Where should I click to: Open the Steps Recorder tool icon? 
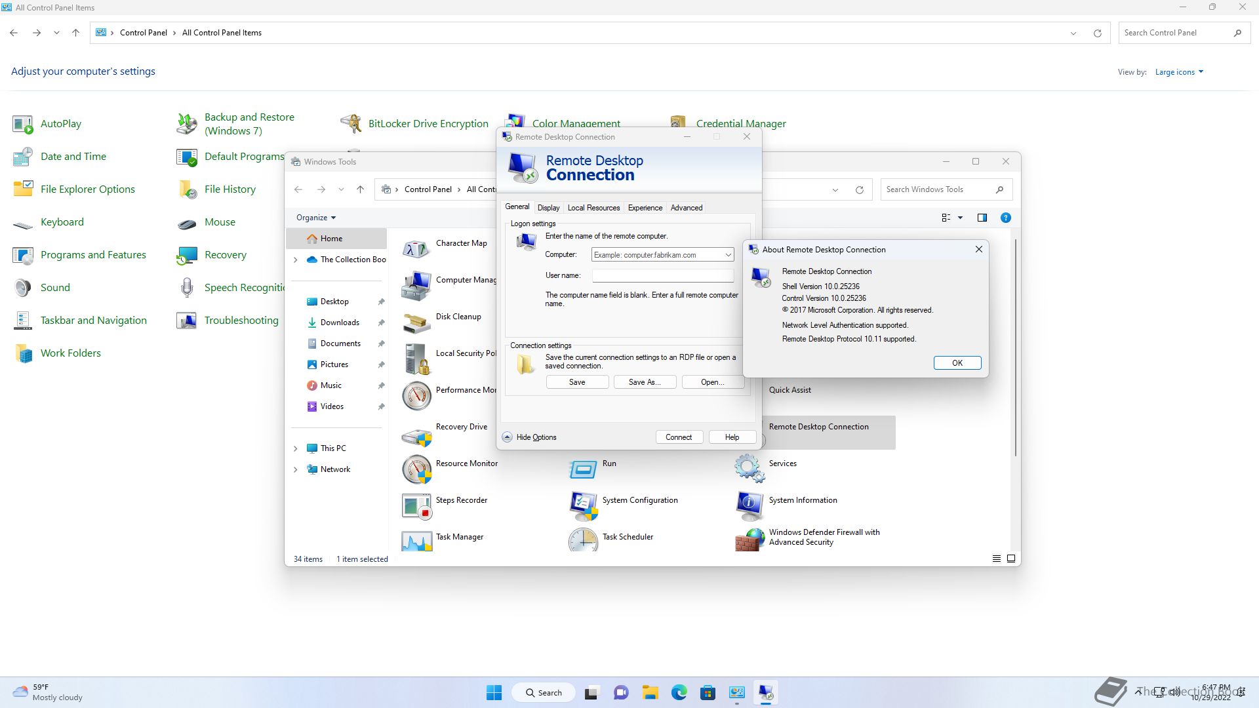pos(416,507)
